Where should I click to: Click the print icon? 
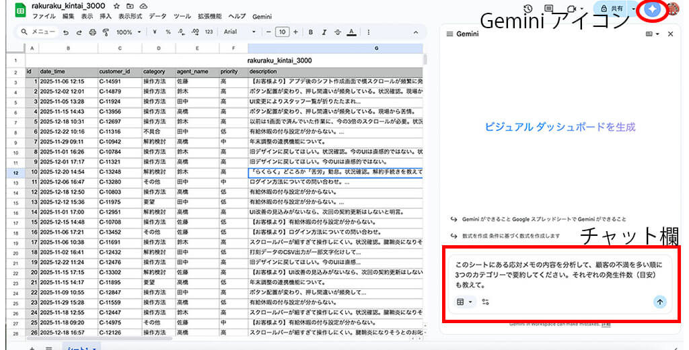[92, 32]
